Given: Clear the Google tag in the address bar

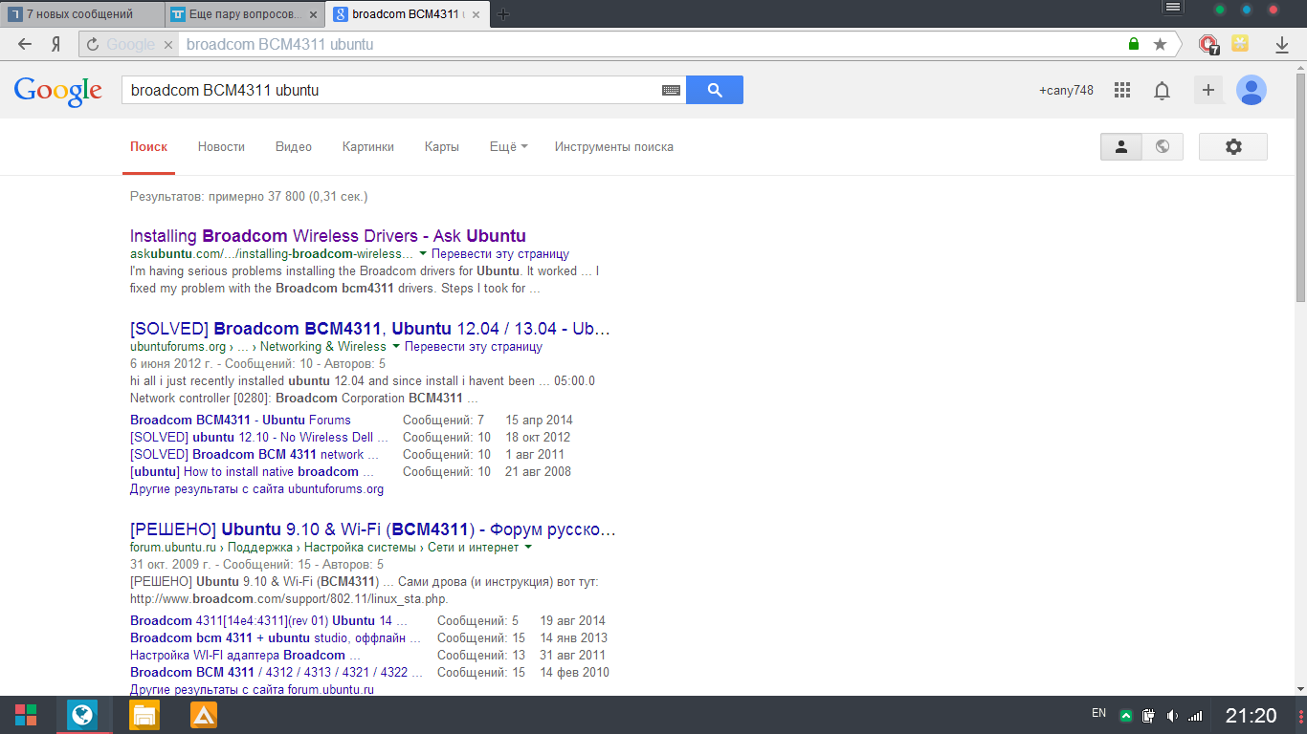Looking at the screenshot, I should pos(167,44).
